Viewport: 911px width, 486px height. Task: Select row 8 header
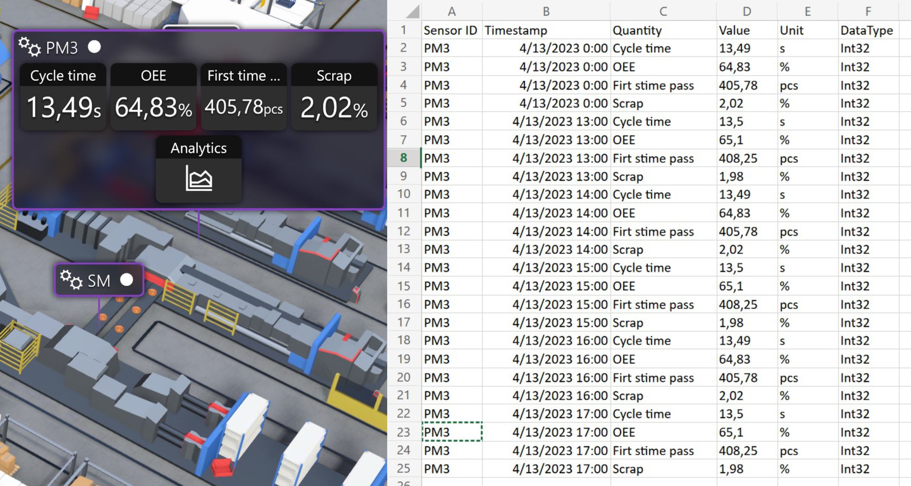point(403,158)
